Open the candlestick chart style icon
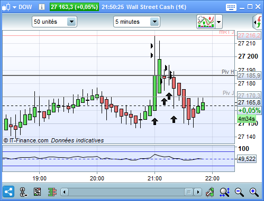 coord(6,7)
